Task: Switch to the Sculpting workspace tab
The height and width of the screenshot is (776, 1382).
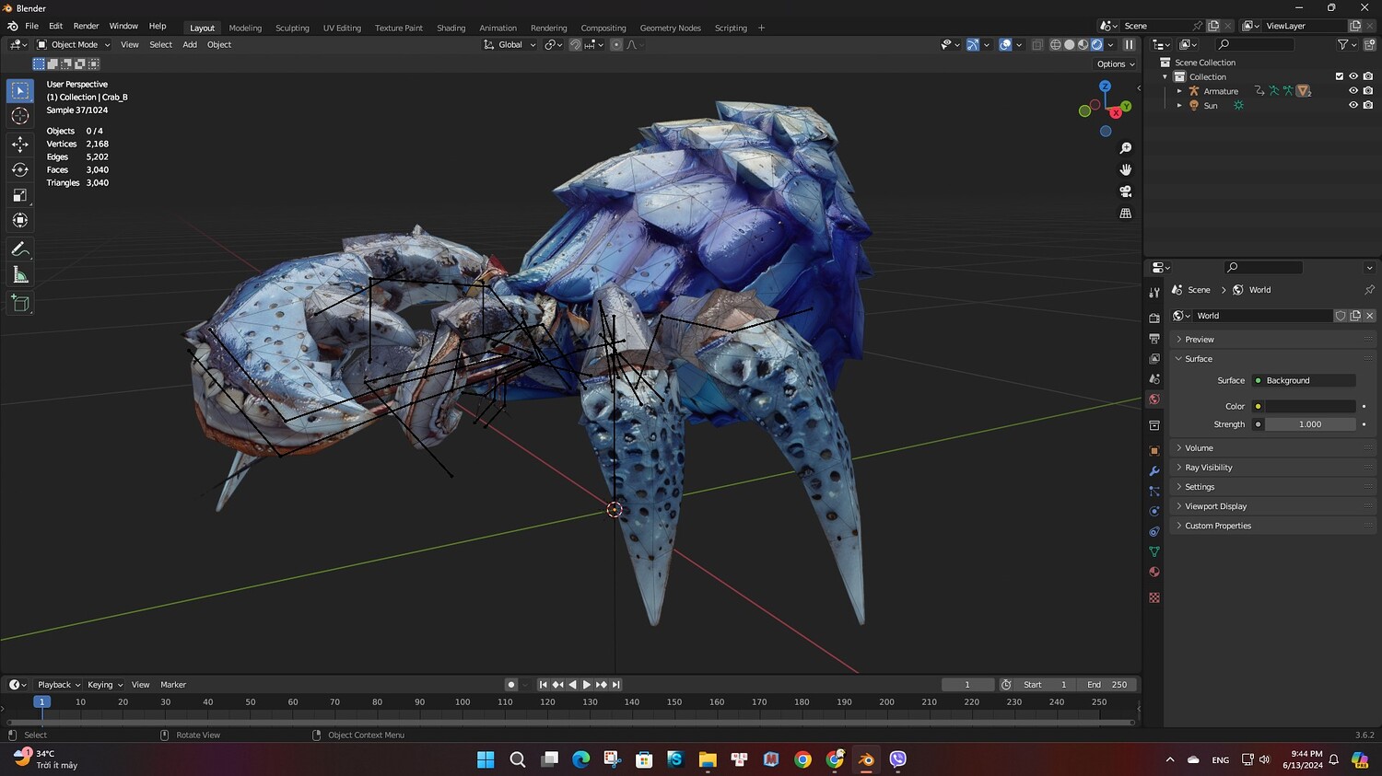Action: coord(292,28)
